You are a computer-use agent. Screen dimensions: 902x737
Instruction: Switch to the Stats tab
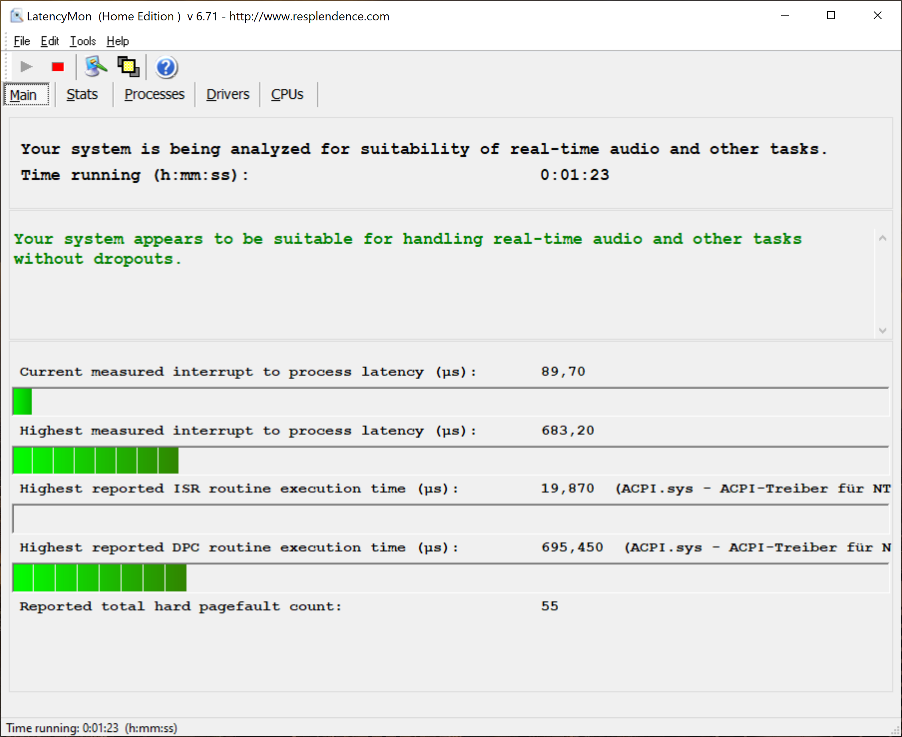(x=82, y=94)
